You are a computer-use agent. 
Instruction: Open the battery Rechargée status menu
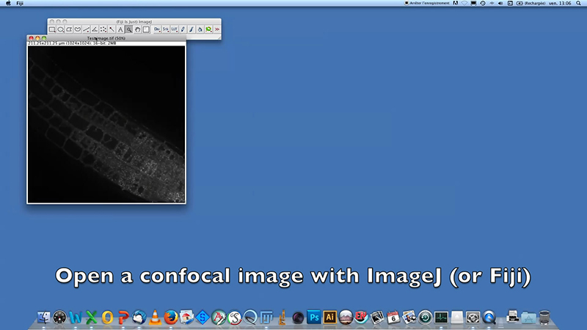point(531,4)
